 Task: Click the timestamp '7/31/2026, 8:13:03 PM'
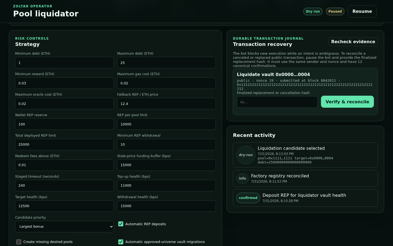(276, 154)
